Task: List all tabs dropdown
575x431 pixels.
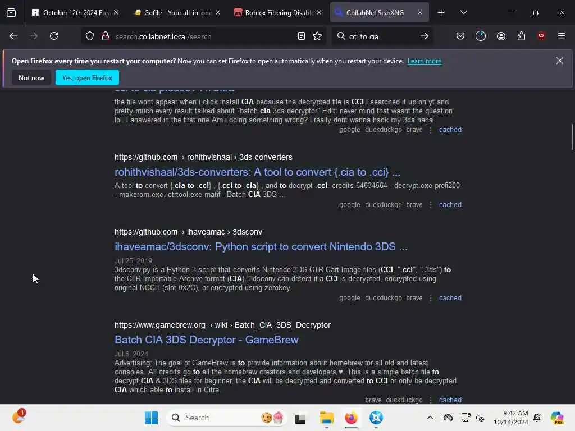Action: tap(463, 13)
